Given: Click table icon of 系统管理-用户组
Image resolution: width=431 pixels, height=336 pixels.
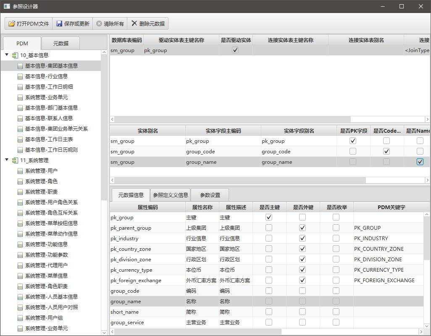Looking at the screenshot, I should point(20,318).
